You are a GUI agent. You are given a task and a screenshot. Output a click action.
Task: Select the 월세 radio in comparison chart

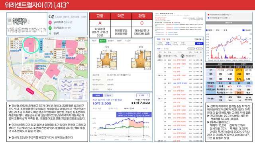(222, 30)
